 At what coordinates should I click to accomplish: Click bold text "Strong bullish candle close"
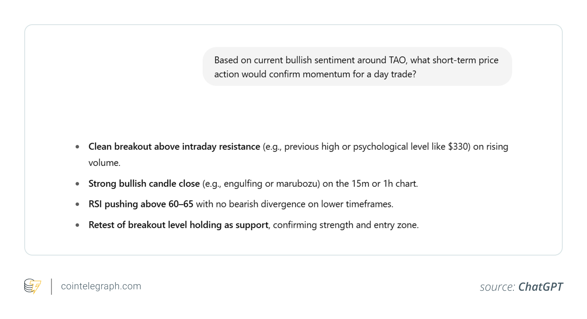coord(144,184)
